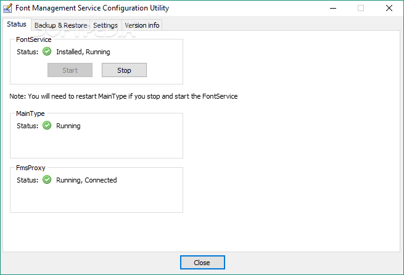Click the Close button at the bottom
Viewport: 404px width, 275px height.
pyautogui.click(x=202, y=263)
